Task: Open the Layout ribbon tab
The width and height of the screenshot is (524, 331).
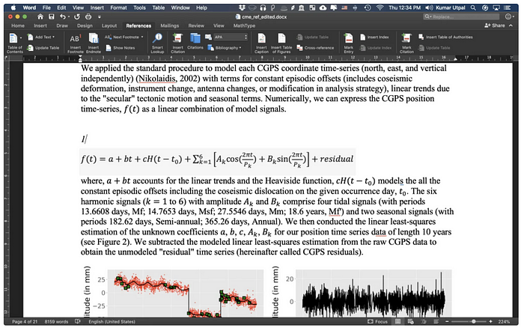Action: point(109,25)
